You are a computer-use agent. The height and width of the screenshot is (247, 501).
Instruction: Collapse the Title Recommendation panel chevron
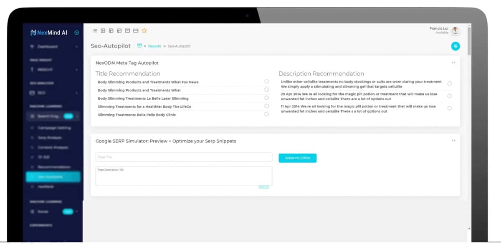pyautogui.click(x=453, y=63)
